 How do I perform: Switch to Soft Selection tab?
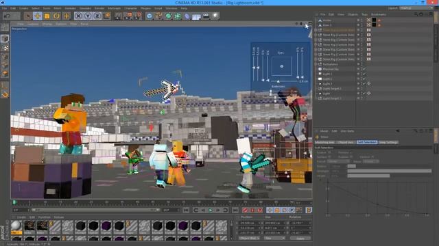click(367, 142)
